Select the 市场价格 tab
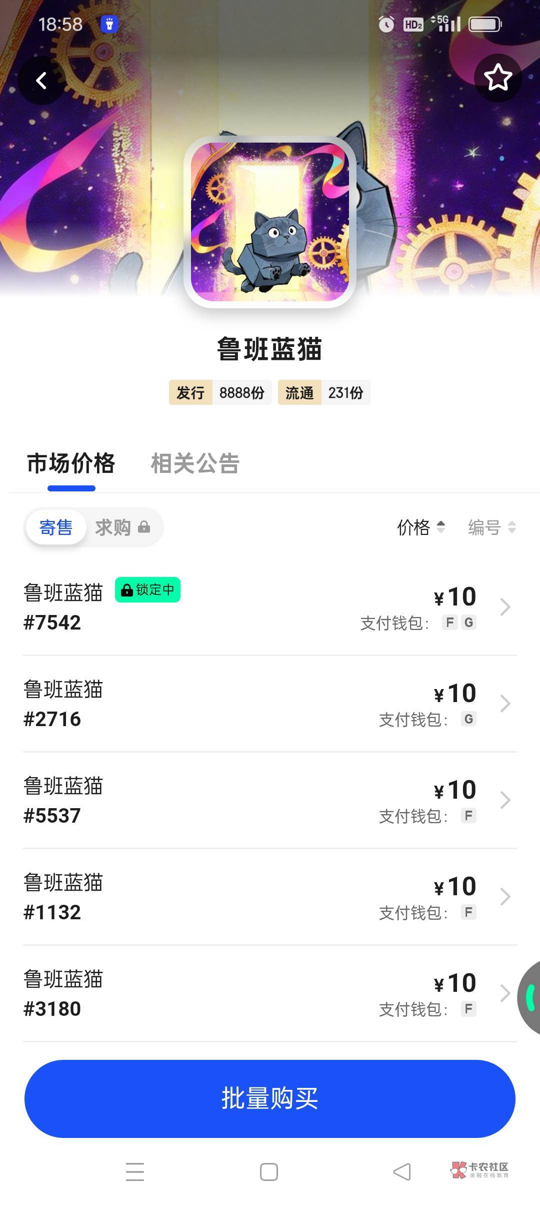540x1205 pixels. 71,463
